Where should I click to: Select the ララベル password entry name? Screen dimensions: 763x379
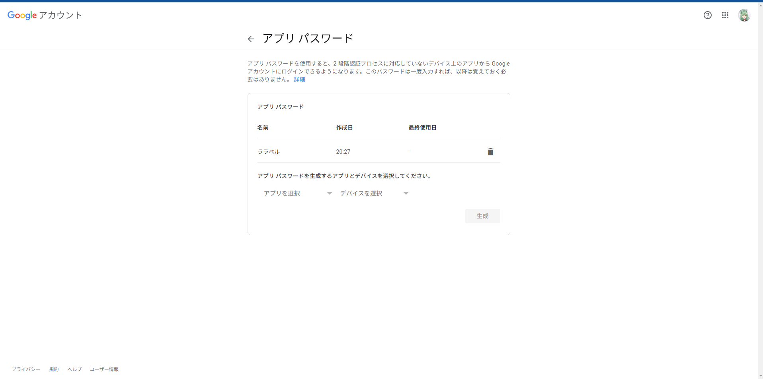(269, 151)
